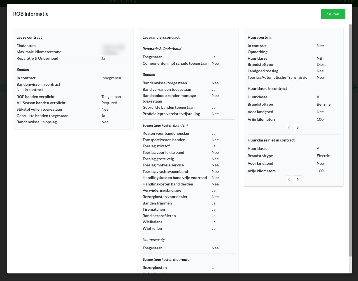This screenshot has height=281, width=358.
Task: Go to next Huurklasse niet in contract page
Action: tap(297, 179)
